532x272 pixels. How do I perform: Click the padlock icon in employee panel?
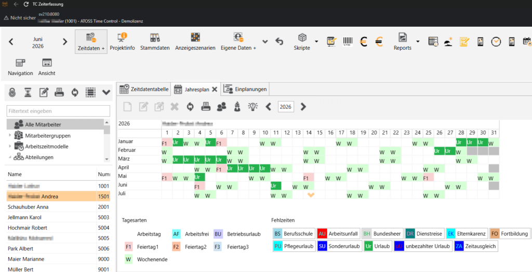pos(12,92)
